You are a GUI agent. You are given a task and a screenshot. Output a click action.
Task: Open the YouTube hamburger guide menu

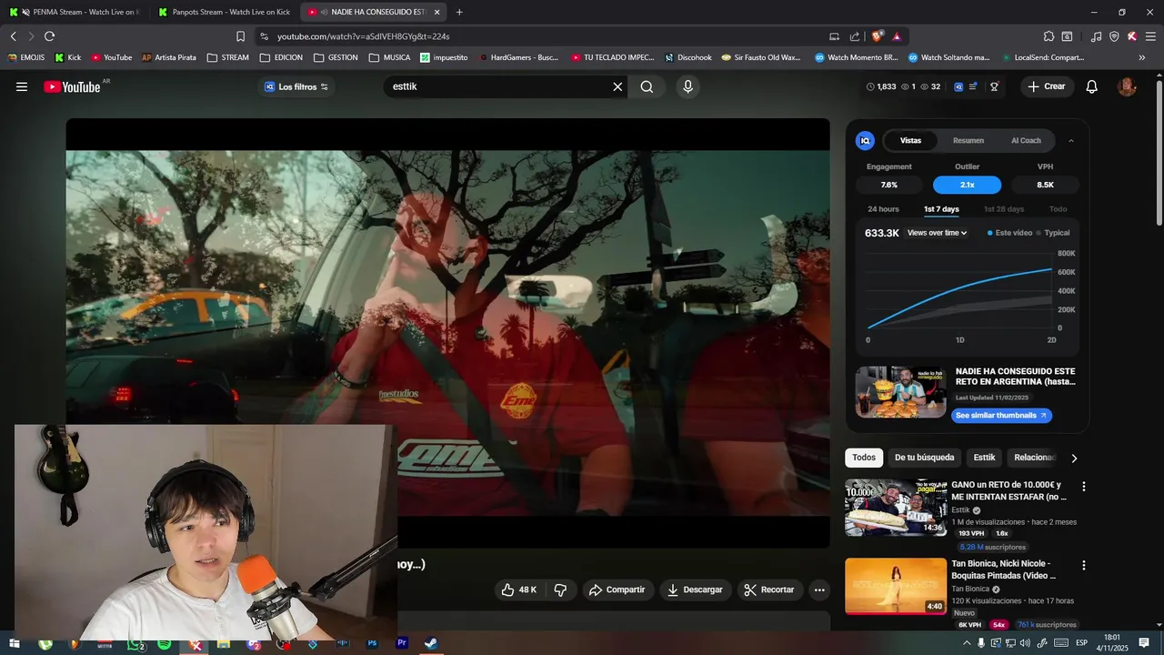(22, 86)
